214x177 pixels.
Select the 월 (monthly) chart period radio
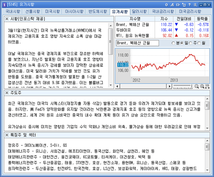(x=199, y=43)
